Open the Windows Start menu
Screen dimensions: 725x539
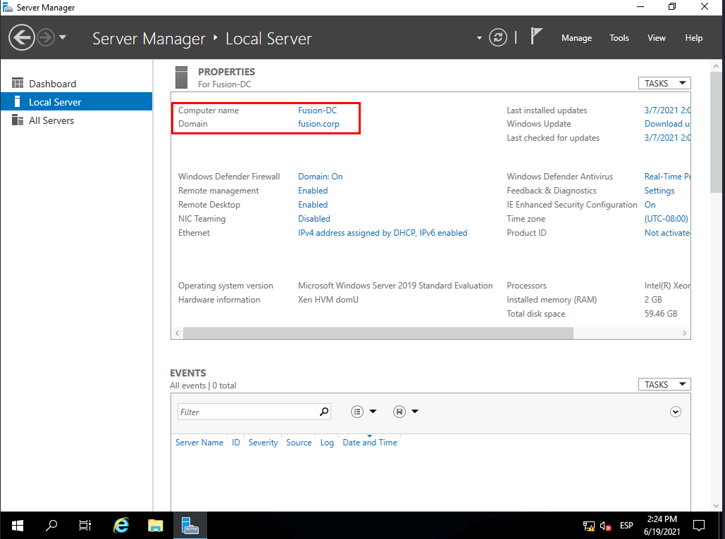(x=18, y=525)
